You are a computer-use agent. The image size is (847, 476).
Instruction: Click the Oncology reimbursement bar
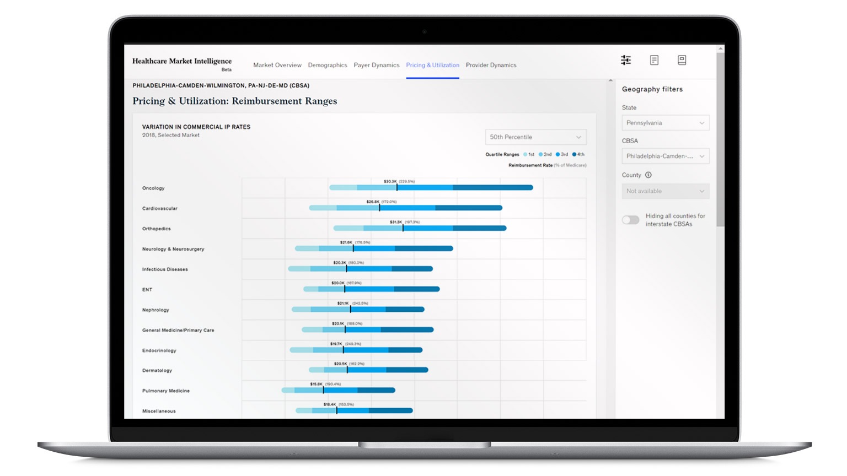point(430,187)
